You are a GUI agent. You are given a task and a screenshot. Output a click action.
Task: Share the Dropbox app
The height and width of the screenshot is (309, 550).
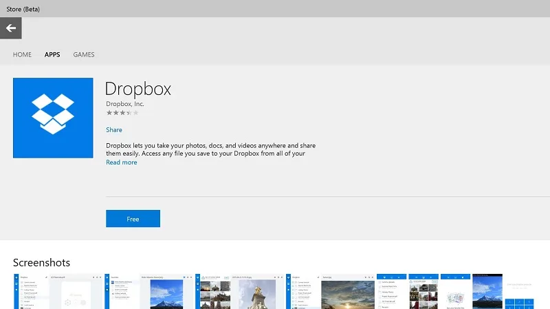click(x=114, y=130)
